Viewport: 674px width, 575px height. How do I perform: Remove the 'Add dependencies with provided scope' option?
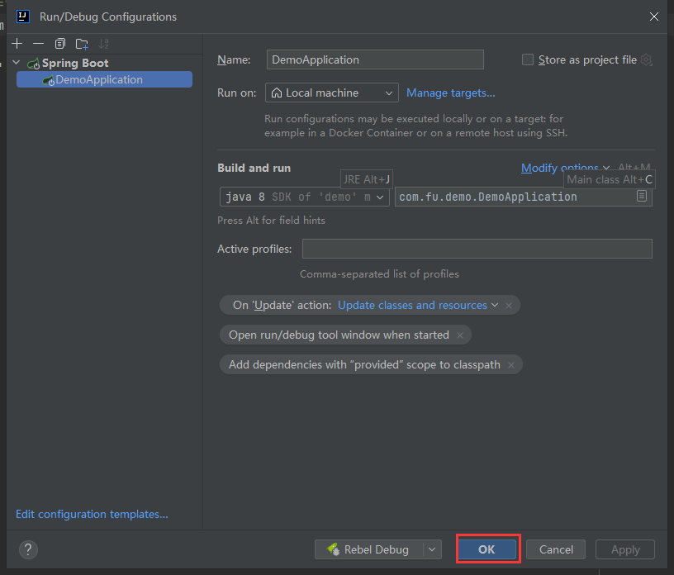click(x=511, y=364)
